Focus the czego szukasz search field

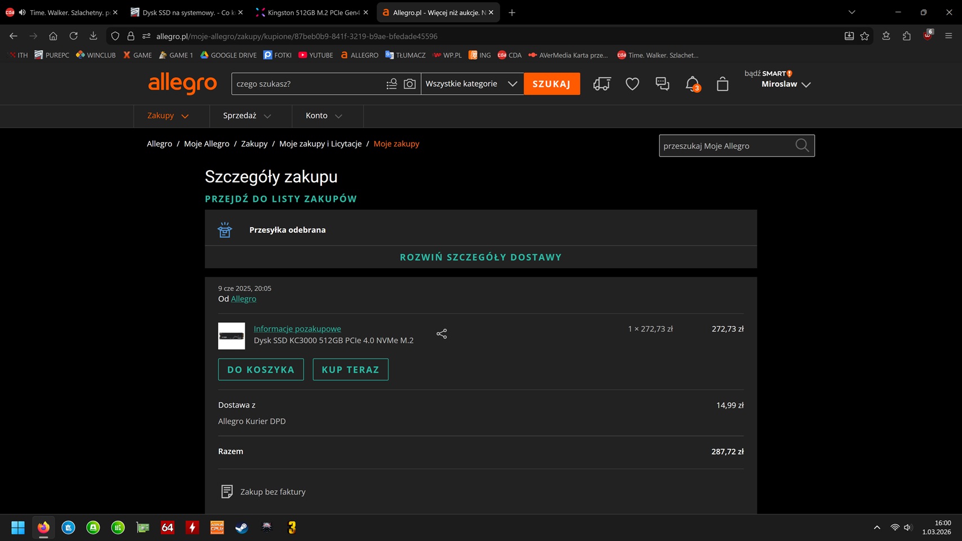[307, 84]
